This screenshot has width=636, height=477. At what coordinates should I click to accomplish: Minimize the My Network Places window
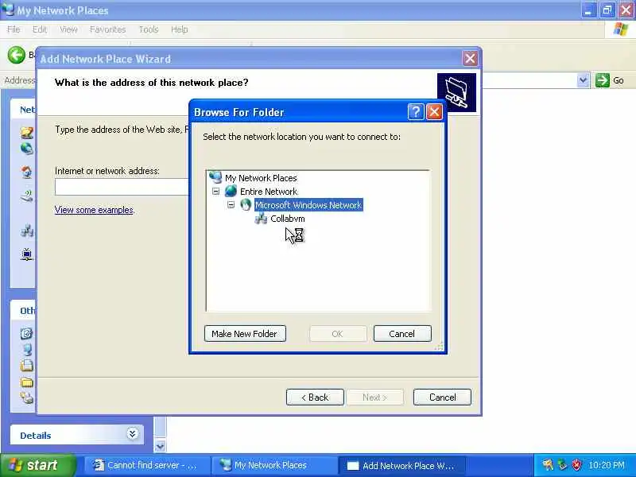tap(588, 10)
